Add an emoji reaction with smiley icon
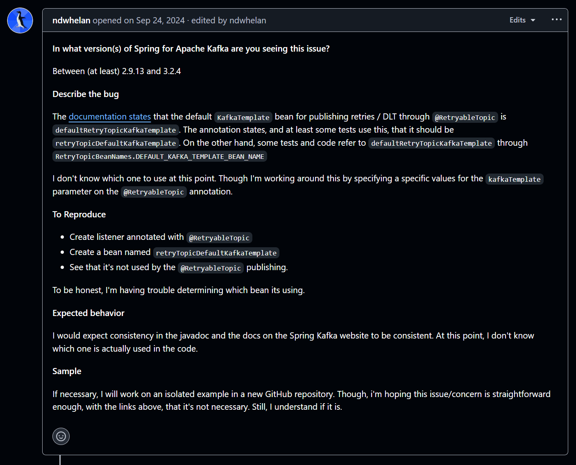576x465 pixels. coord(61,436)
